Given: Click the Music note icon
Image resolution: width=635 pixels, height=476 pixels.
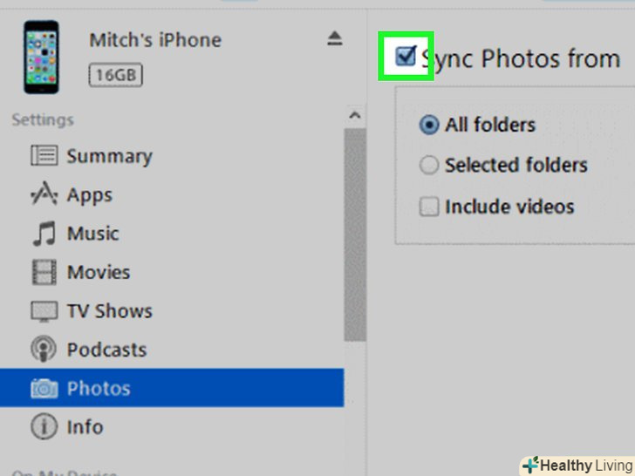Looking at the screenshot, I should (44, 233).
